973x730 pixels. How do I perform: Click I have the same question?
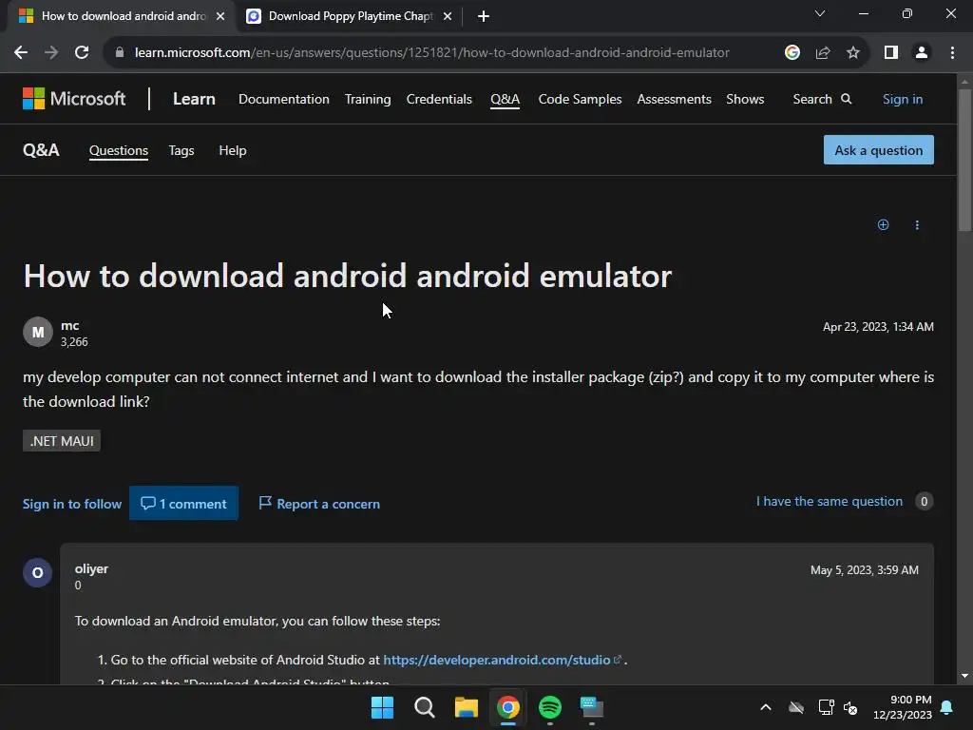click(x=829, y=501)
